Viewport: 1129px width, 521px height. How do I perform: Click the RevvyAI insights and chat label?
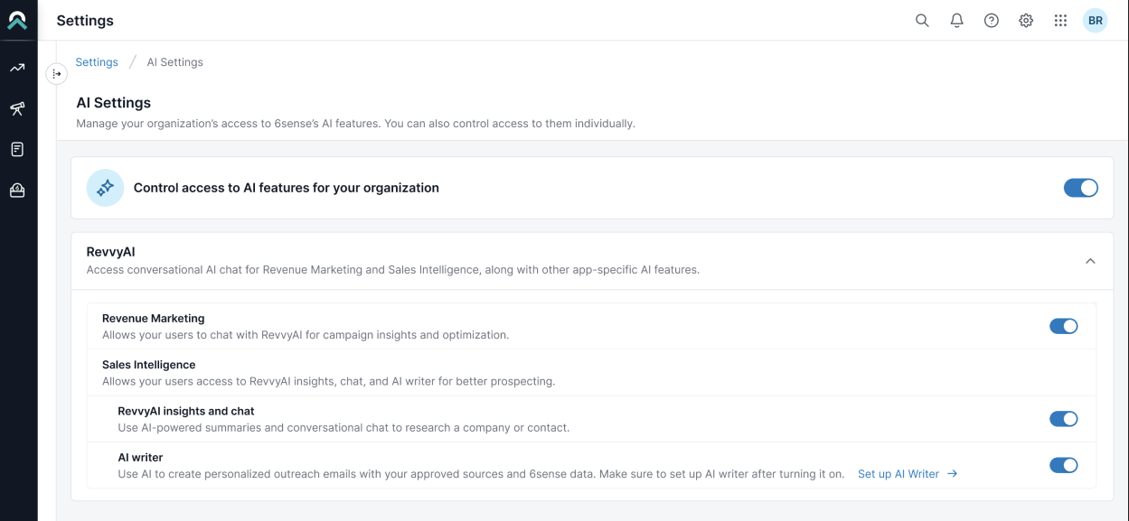tap(186, 411)
